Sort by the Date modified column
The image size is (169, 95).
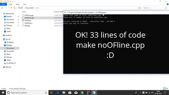tap(59, 12)
